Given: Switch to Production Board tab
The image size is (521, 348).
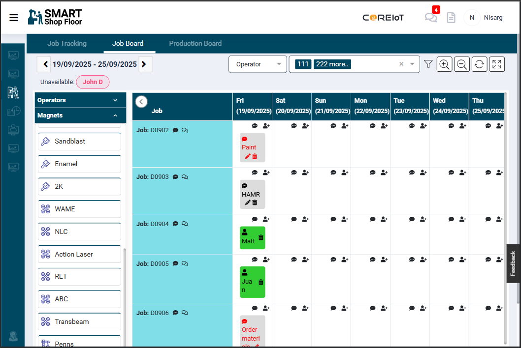Looking at the screenshot, I should 195,43.
